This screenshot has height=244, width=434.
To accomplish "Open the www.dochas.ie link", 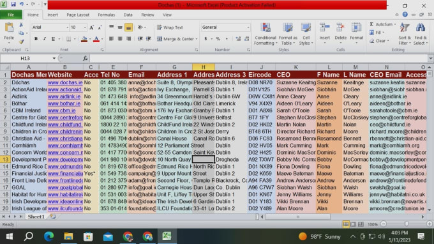I will click(x=65, y=82).
